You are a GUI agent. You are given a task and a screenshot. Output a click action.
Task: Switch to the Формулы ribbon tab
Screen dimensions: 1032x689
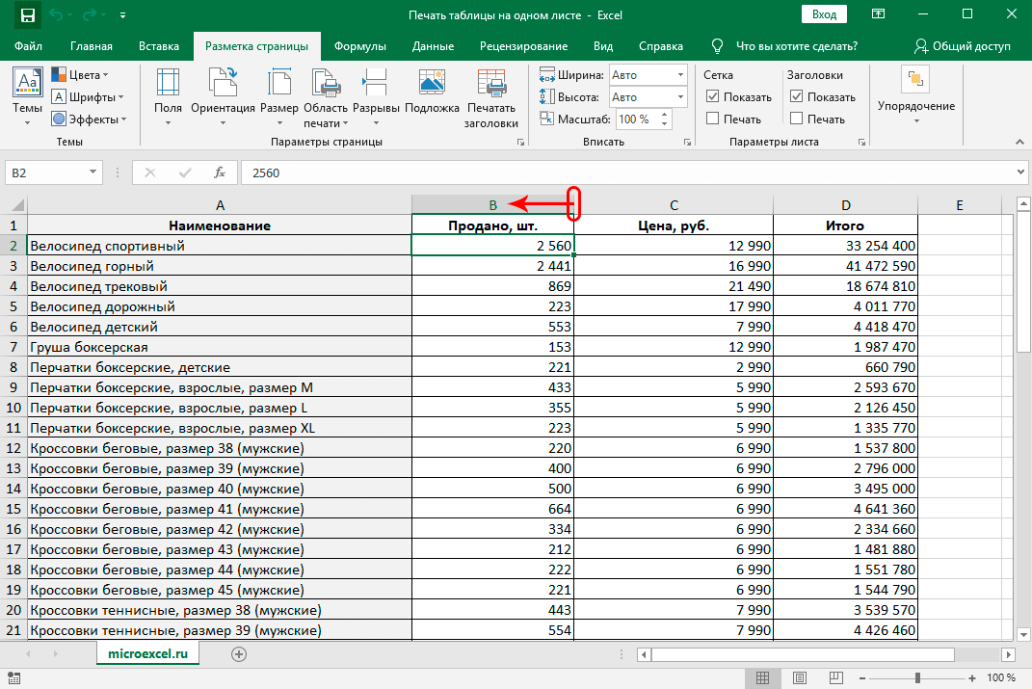(x=359, y=46)
